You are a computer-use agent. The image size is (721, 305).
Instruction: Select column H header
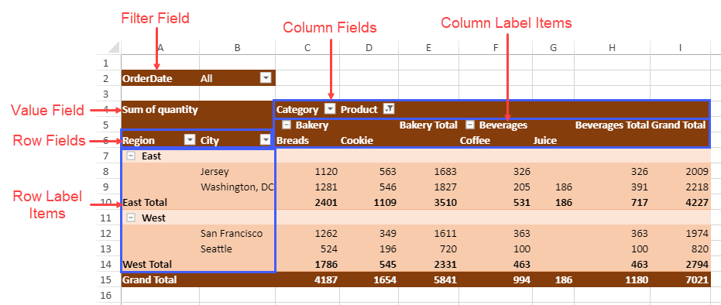pyautogui.click(x=612, y=47)
